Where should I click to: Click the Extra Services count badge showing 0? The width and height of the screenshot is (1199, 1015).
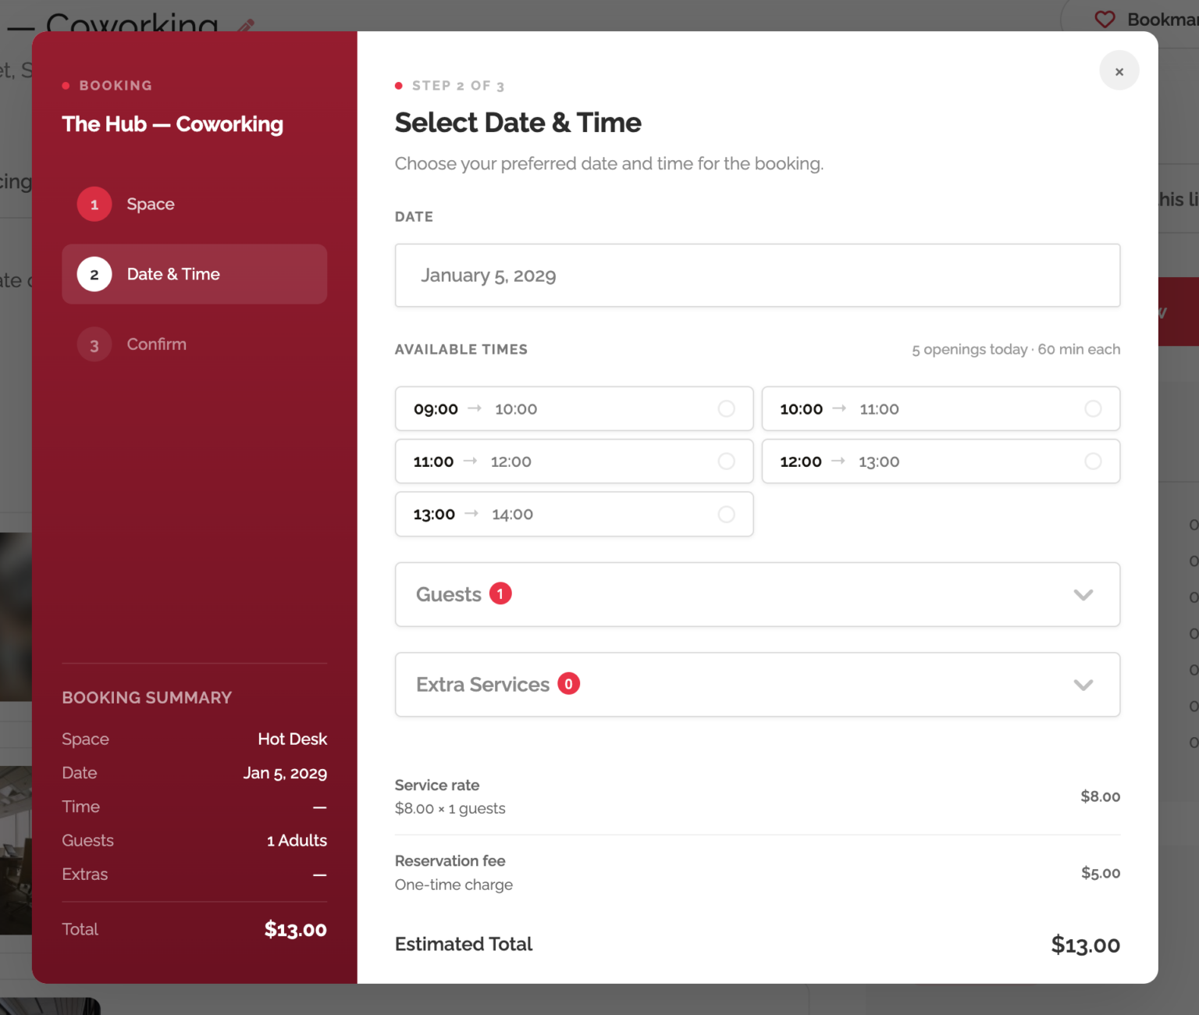[568, 684]
